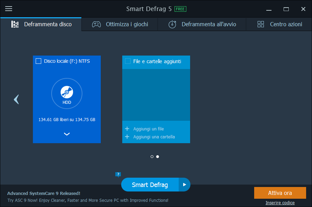Click the orange Attiva ora button
The height and width of the screenshot is (207, 312).
coord(280,193)
